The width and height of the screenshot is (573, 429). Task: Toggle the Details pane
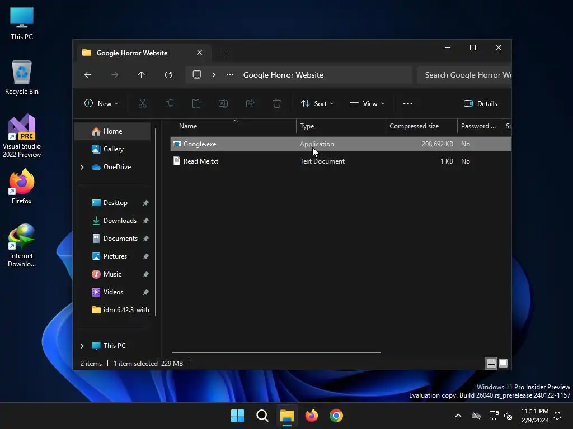[x=480, y=103]
